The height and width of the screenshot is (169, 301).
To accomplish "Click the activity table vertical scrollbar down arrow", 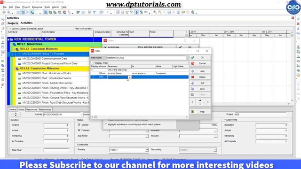I will click(x=292, y=100).
